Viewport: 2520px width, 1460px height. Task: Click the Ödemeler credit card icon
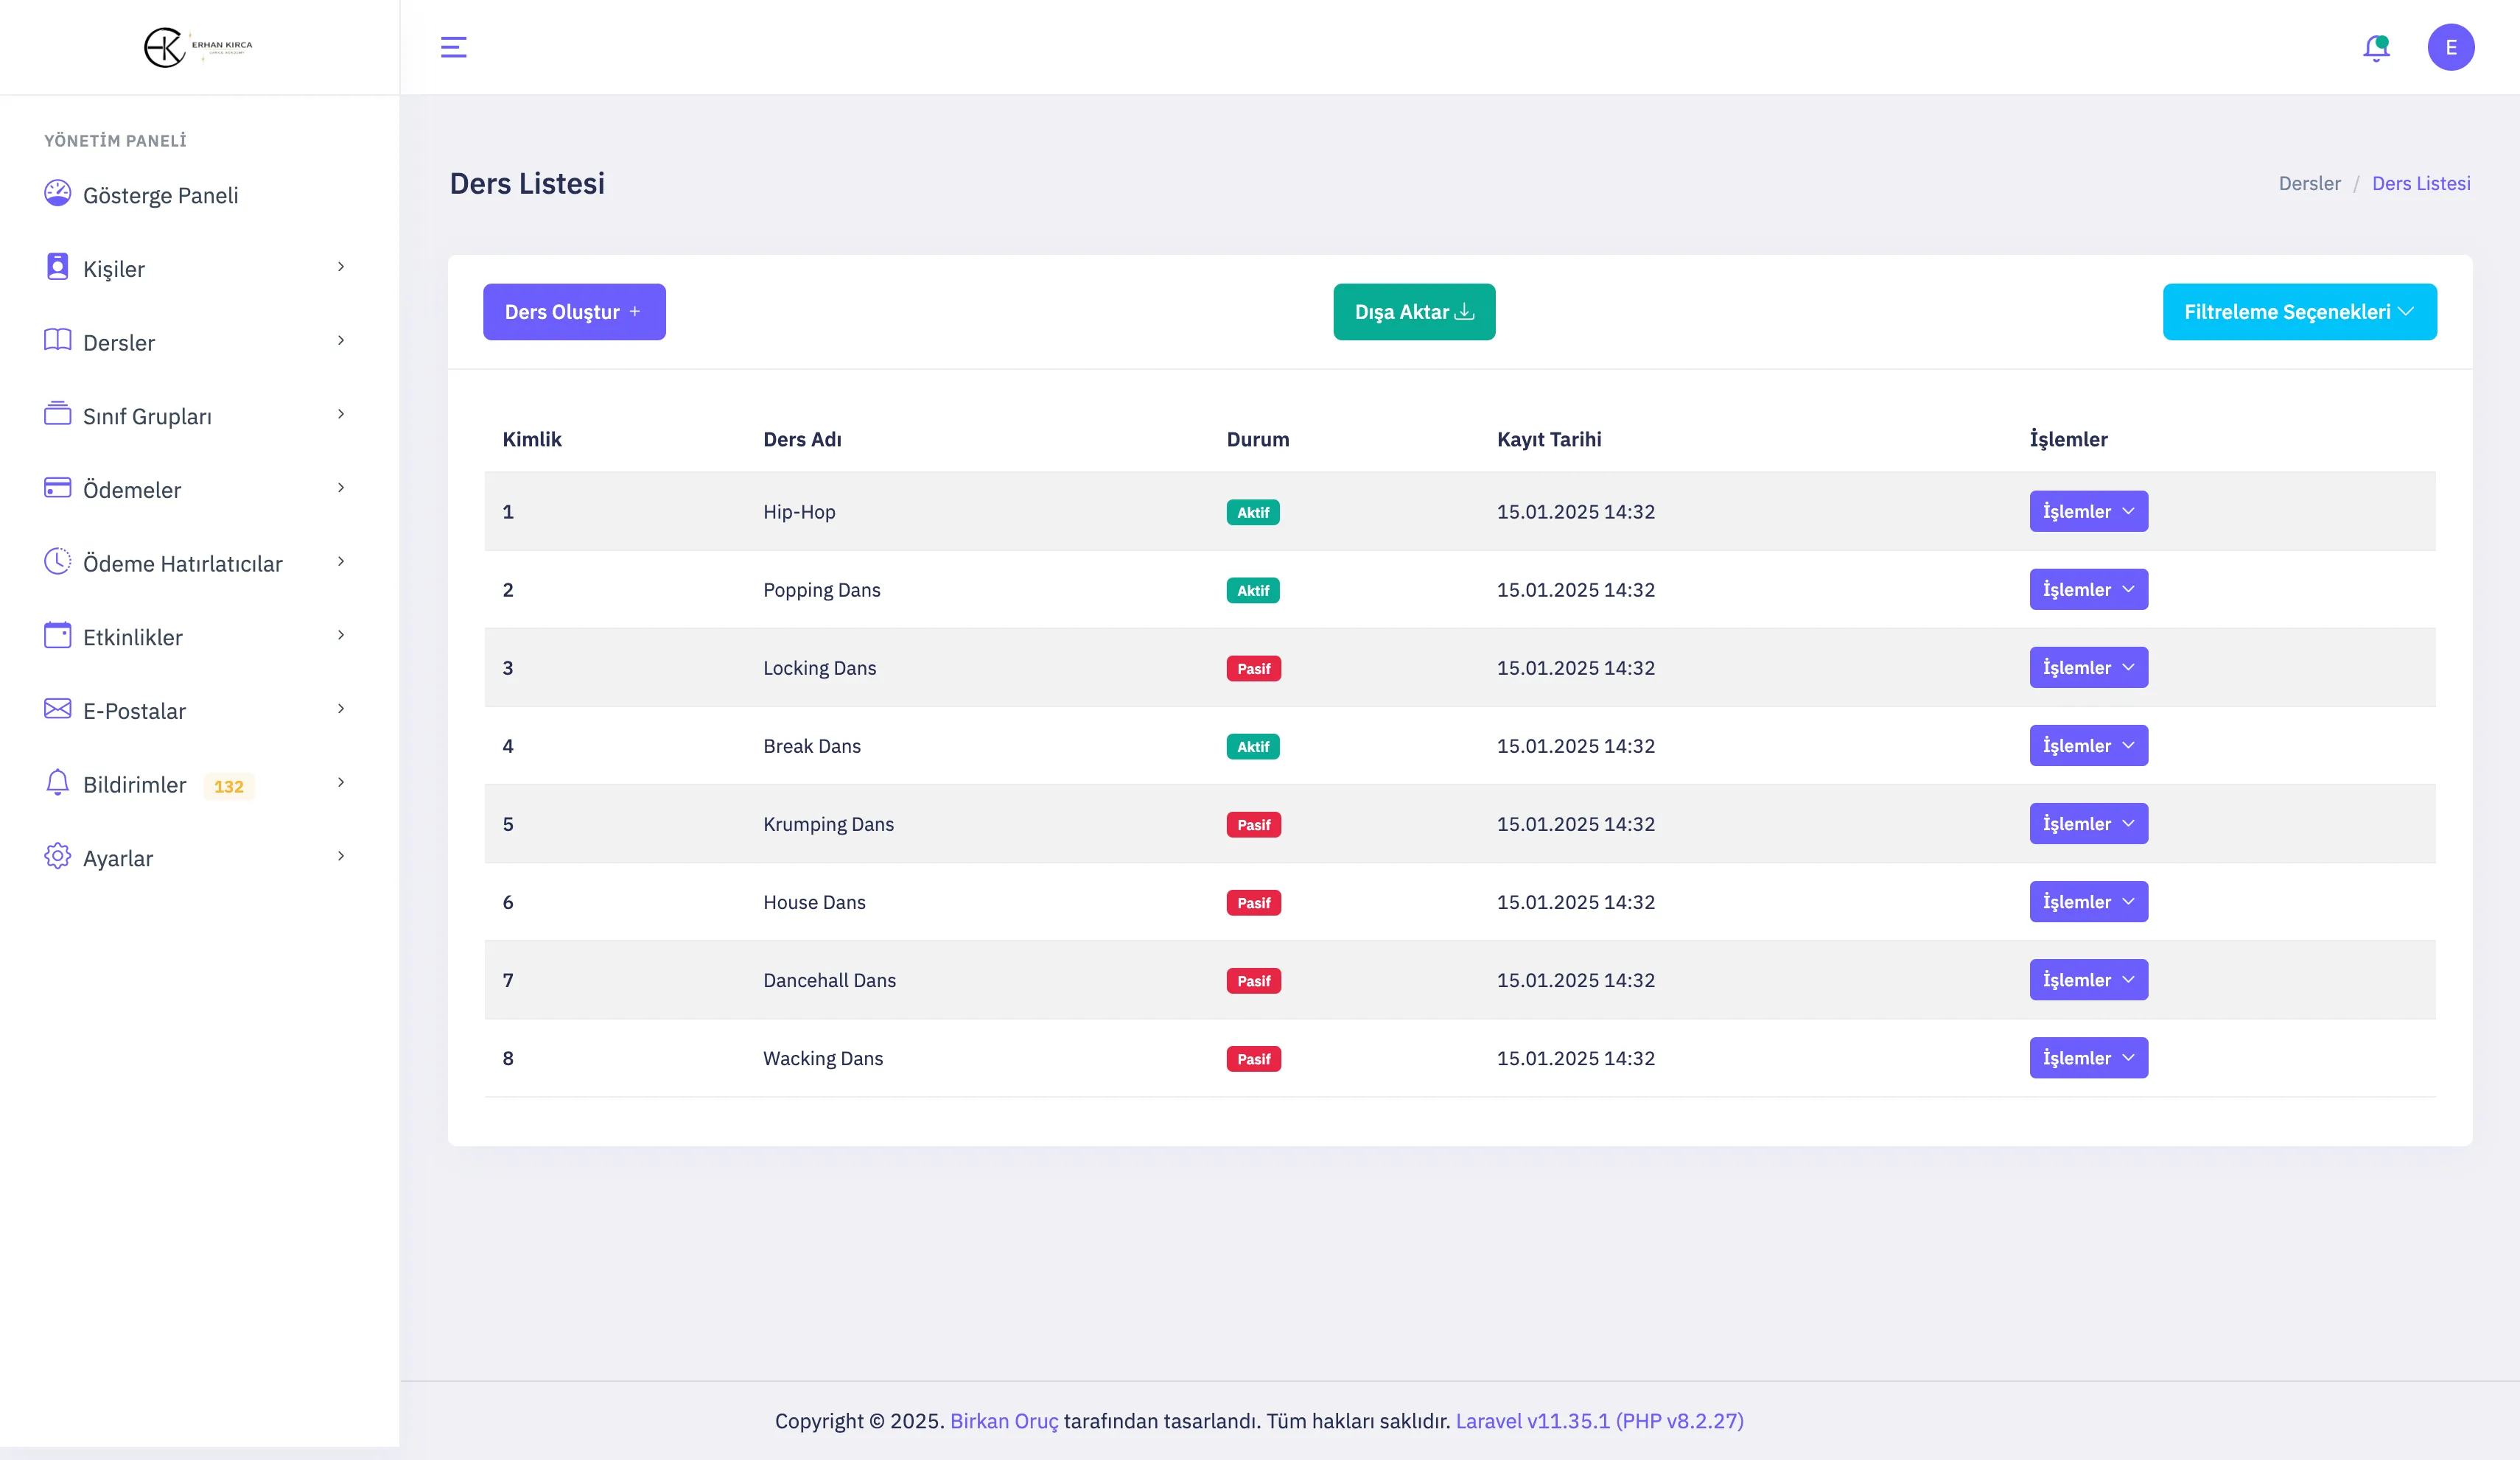coord(57,488)
